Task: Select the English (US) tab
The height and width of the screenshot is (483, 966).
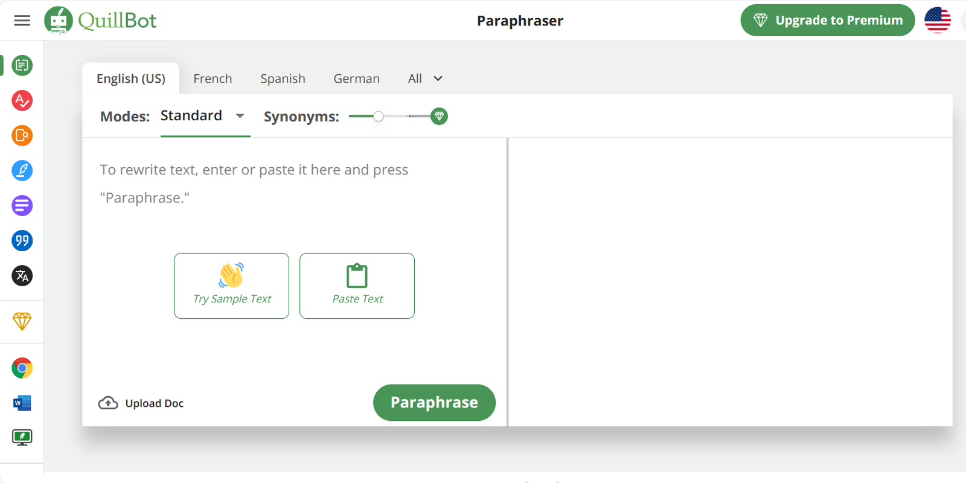Action: click(131, 78)
